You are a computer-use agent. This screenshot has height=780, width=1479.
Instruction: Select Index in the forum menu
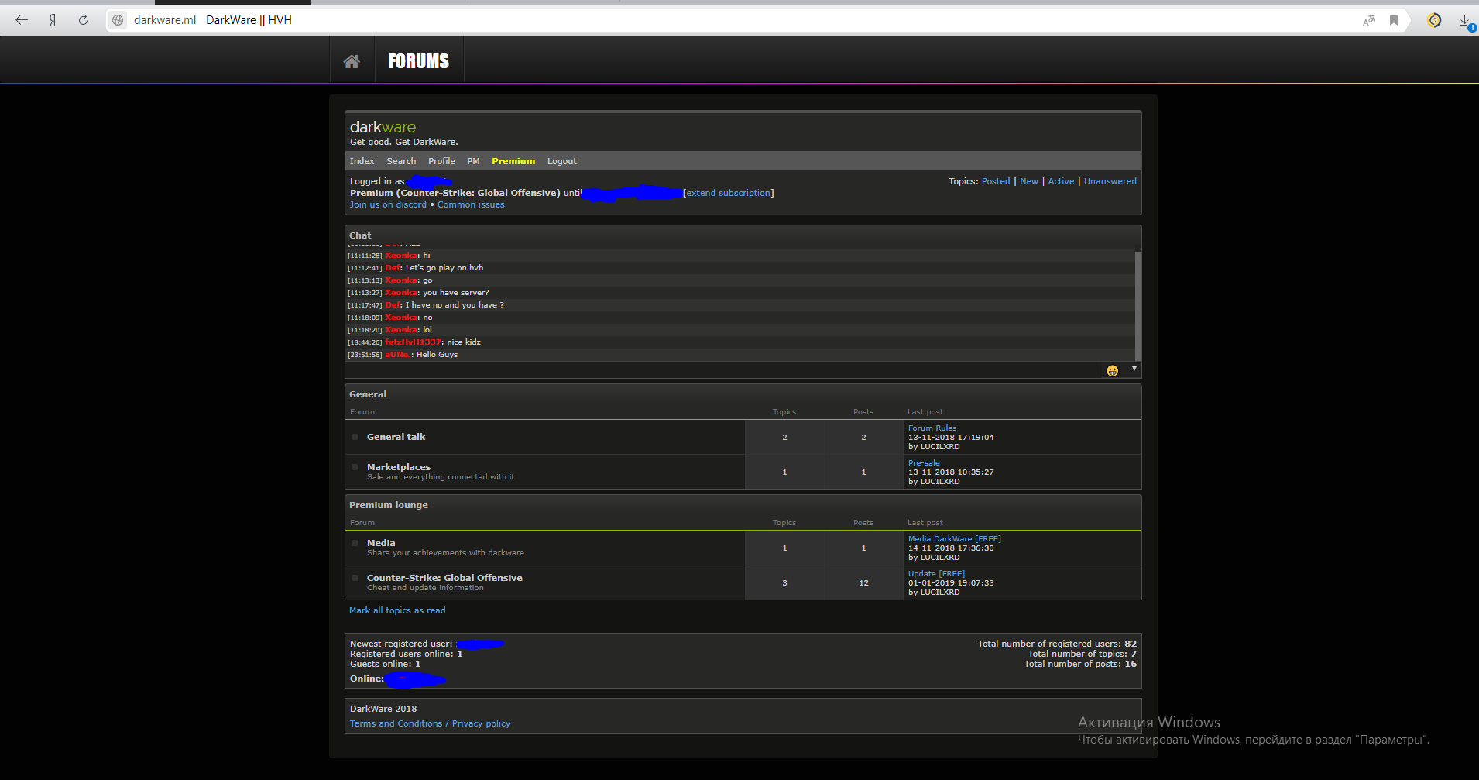click(x=362, y=161)
